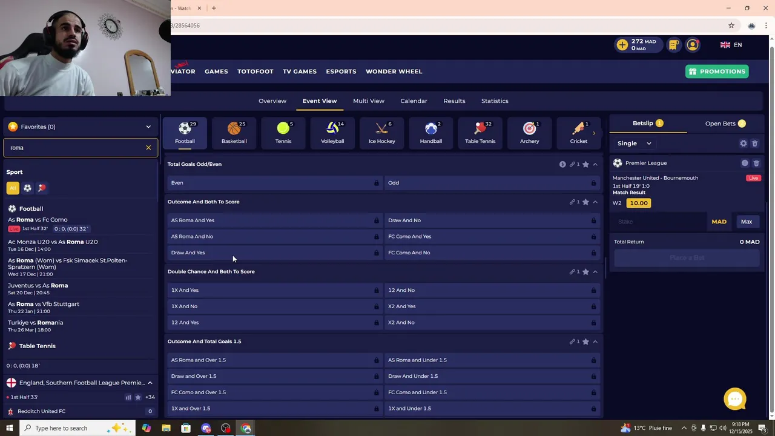Open the EN language selector

(x=731, y=45)
